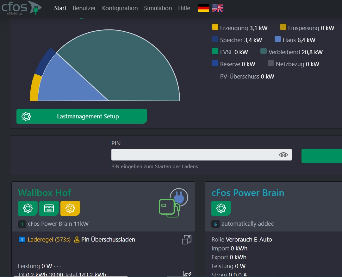Click the Einspeisung legend swatch
342x277 pixels.
click(x=283, y=27)
